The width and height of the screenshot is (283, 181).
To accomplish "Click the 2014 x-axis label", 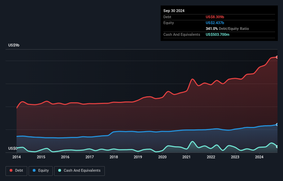I will [x=17, y=157].
